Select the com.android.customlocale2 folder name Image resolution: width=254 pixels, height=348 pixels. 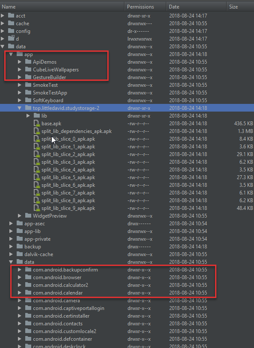pos(65,331)
